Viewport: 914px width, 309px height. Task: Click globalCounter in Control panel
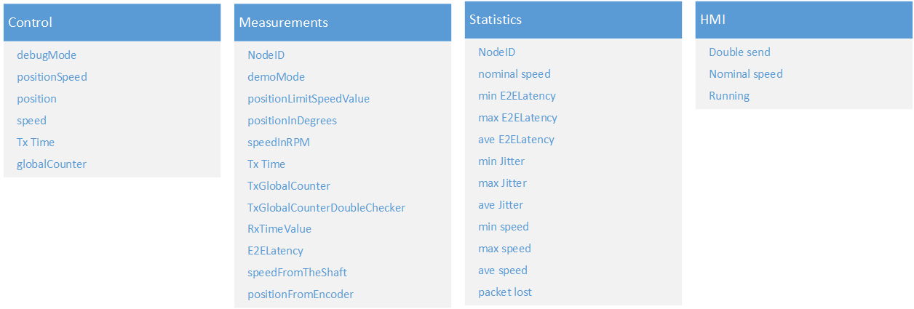pyautogui.click(x=52, y=164)
